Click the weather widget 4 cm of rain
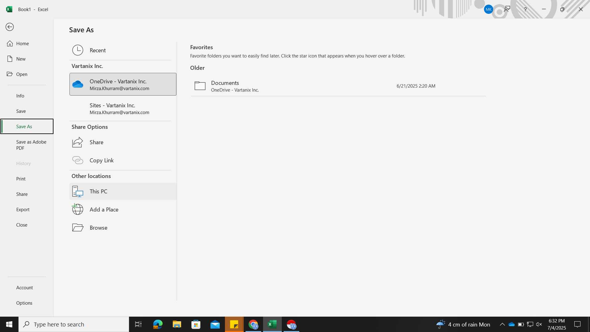 point(463,324)
